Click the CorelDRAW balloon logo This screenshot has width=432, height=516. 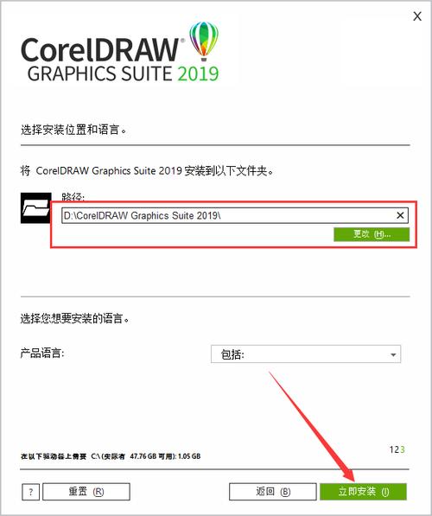pyautogui.click(x=204, y=41)
